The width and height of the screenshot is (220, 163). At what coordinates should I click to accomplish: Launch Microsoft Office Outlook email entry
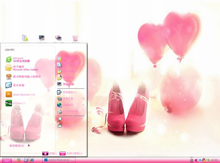22,68
